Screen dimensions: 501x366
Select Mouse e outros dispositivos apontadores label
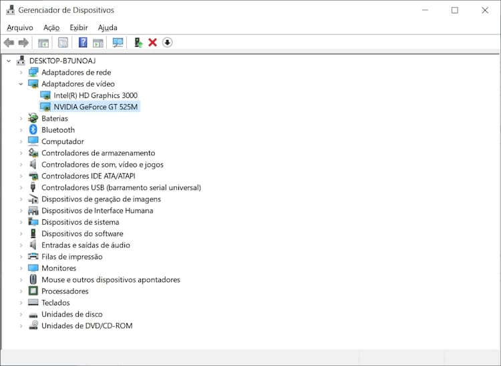[110, 279]
